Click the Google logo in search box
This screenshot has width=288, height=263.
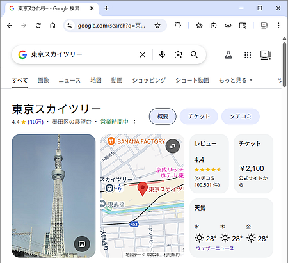point(22,54)
